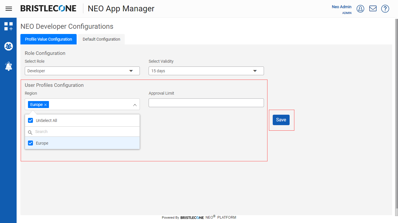Click the NEO App Manager title

pyautogui.click(x=121, y=9)
